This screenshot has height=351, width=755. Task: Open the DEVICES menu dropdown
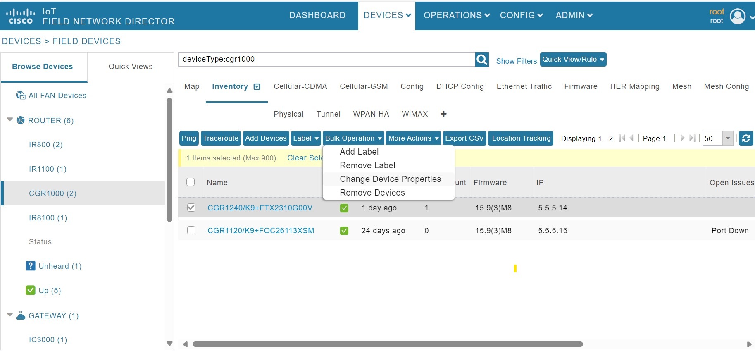(387, 15)
